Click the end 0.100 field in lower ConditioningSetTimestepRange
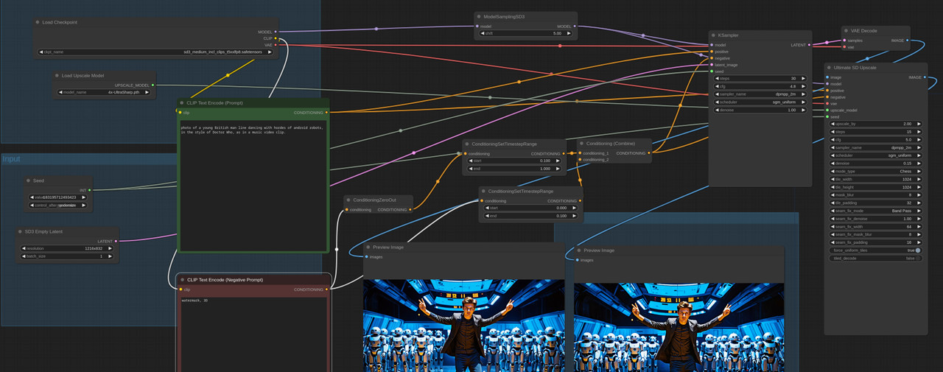The height and width of the screenshot is (372, 943). point(530,216)
